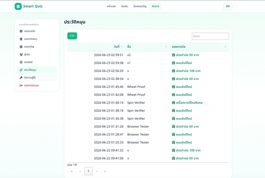Click the clipboard icon beside แบบทดสอบ

point(21,39)
